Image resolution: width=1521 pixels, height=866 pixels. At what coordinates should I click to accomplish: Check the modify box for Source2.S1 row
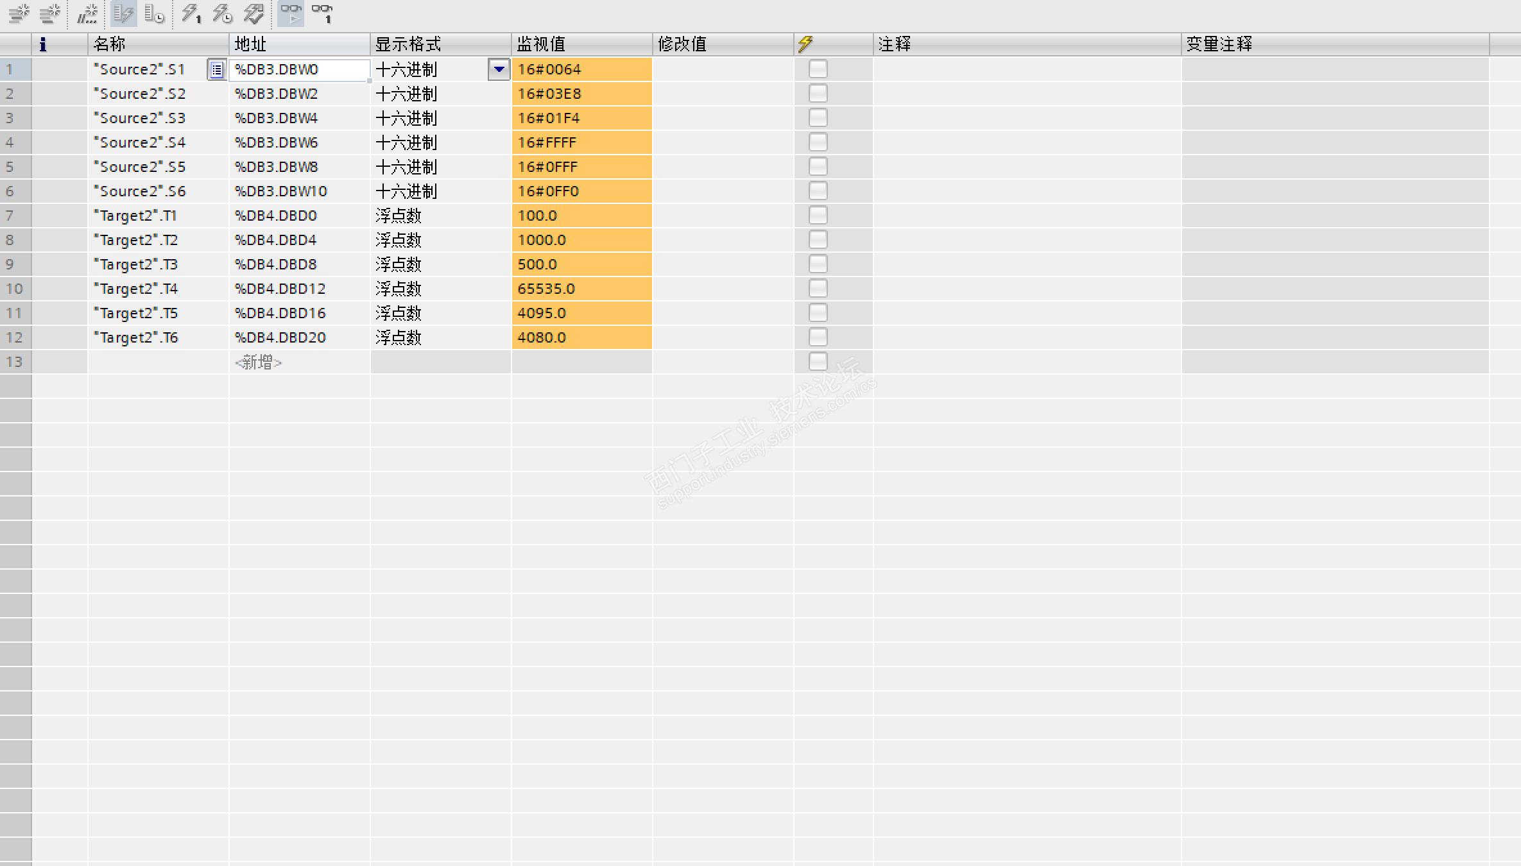818,69
